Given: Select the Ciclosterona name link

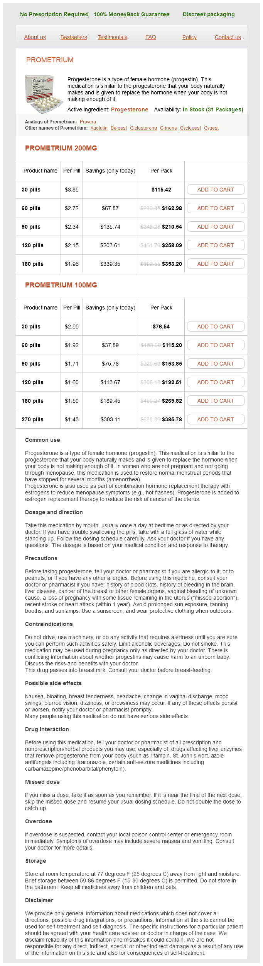Looking at the screenshot, I should click(143, 128).
